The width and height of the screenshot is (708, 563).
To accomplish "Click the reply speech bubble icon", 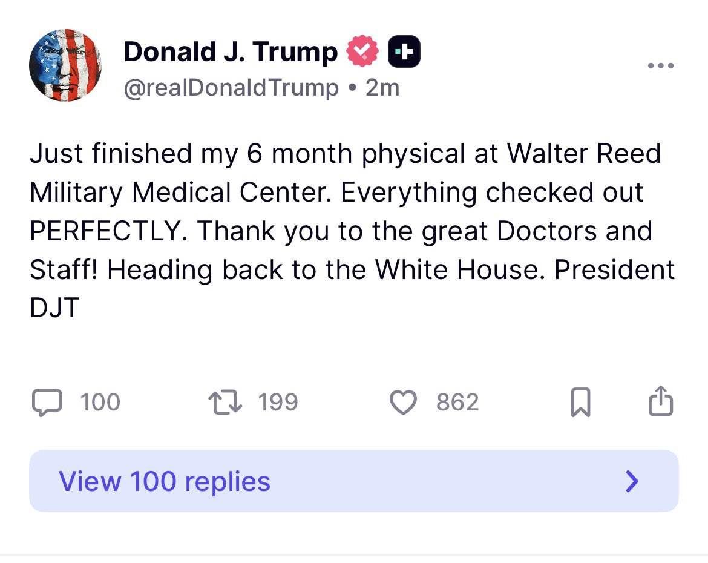I will 47,402.
